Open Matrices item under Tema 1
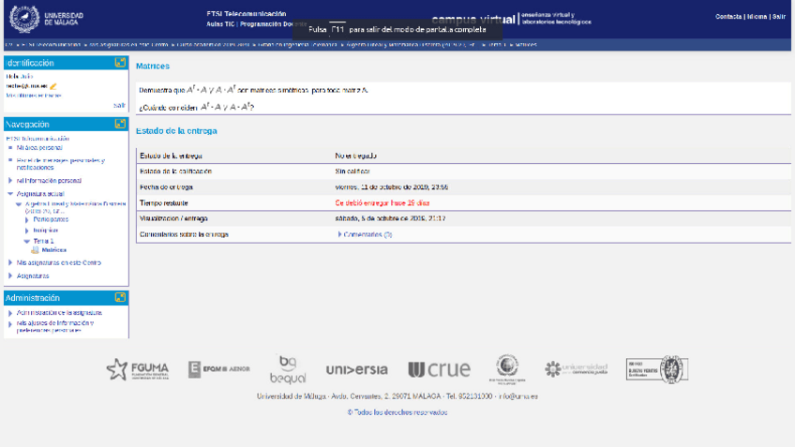Image resolution: width=795 pixels, height=447 pixels. pyautogui.click(x=53, y=250)
